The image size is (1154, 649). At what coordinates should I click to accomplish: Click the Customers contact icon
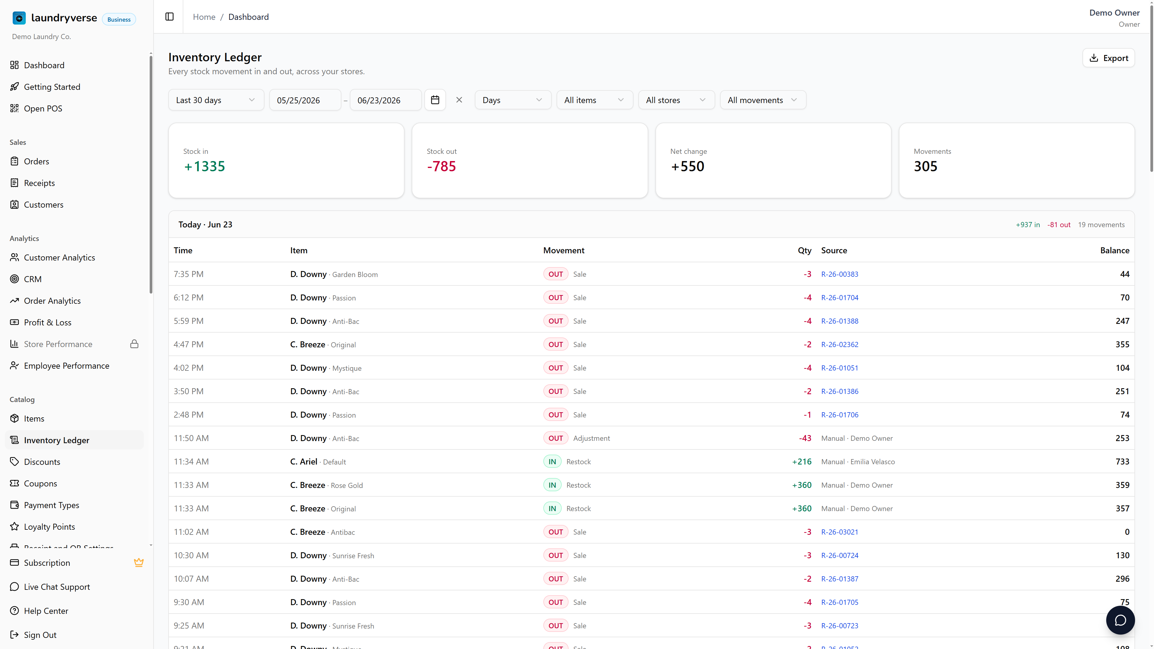14,204
